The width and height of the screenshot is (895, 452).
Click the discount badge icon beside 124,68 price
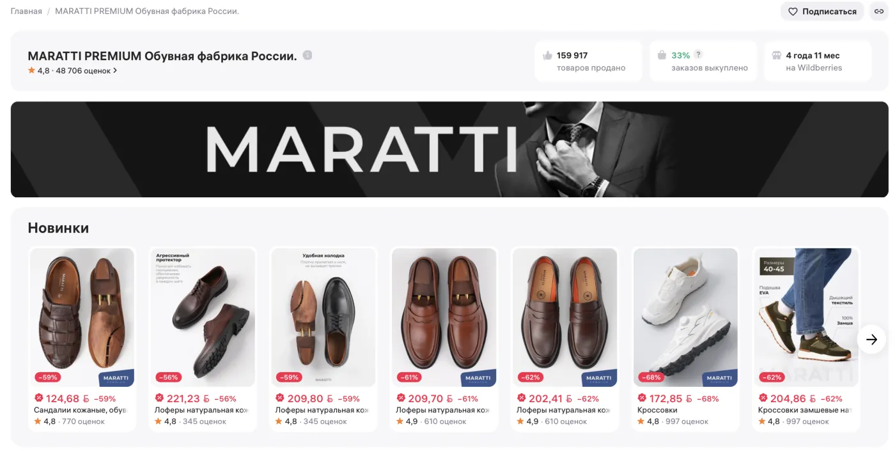38,398
